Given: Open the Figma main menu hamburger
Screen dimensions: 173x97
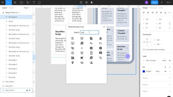Looking at the screenshot, I should click(3, 2).
